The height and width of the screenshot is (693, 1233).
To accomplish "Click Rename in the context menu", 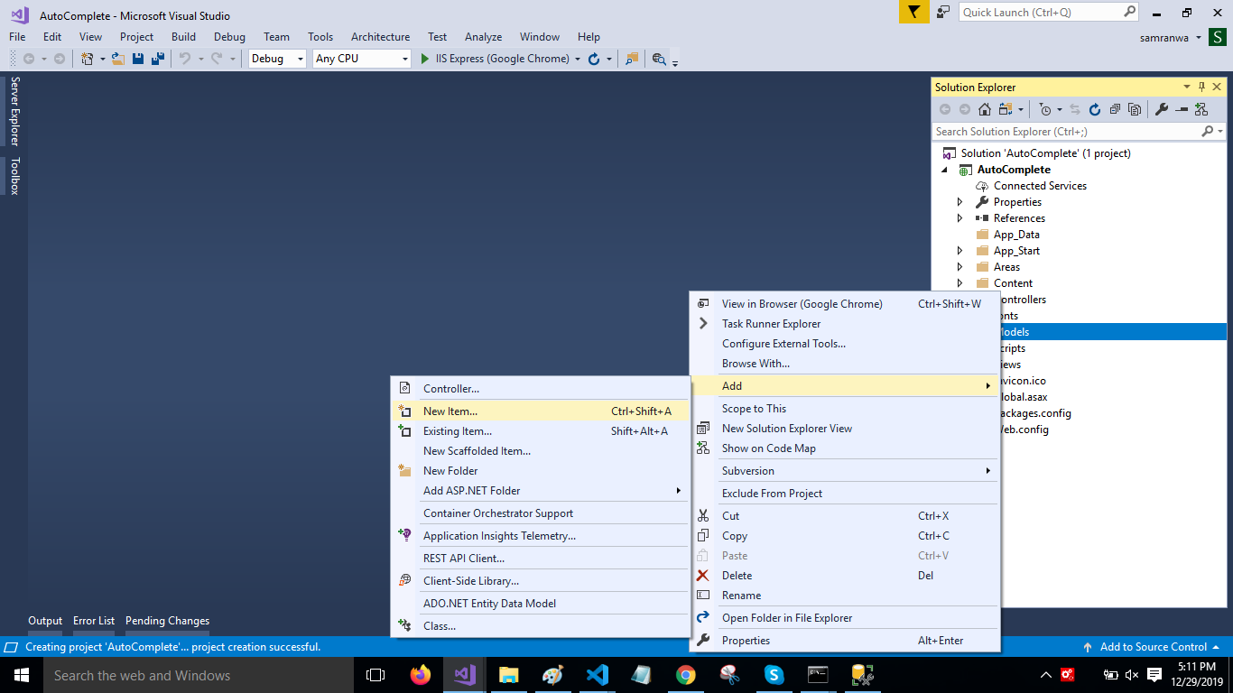I will (x=741, y=596).
